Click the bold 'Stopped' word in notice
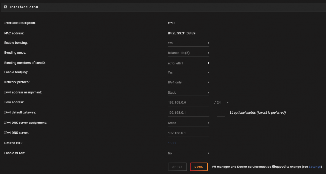 (x=279, y=167)
